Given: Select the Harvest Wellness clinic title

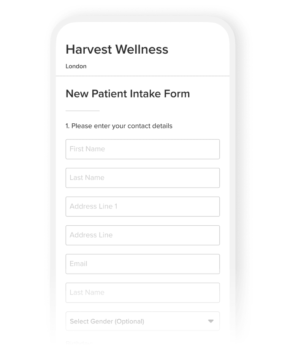Looking at the screenshot, I should pyautogui.click(x=117, y=49).
